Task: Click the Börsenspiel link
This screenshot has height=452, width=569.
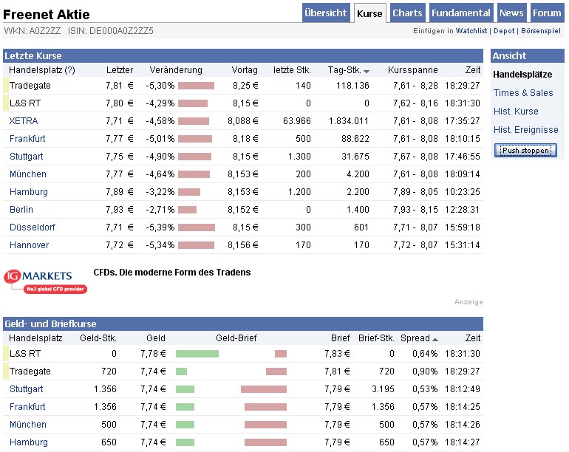Action: (542, 31)
